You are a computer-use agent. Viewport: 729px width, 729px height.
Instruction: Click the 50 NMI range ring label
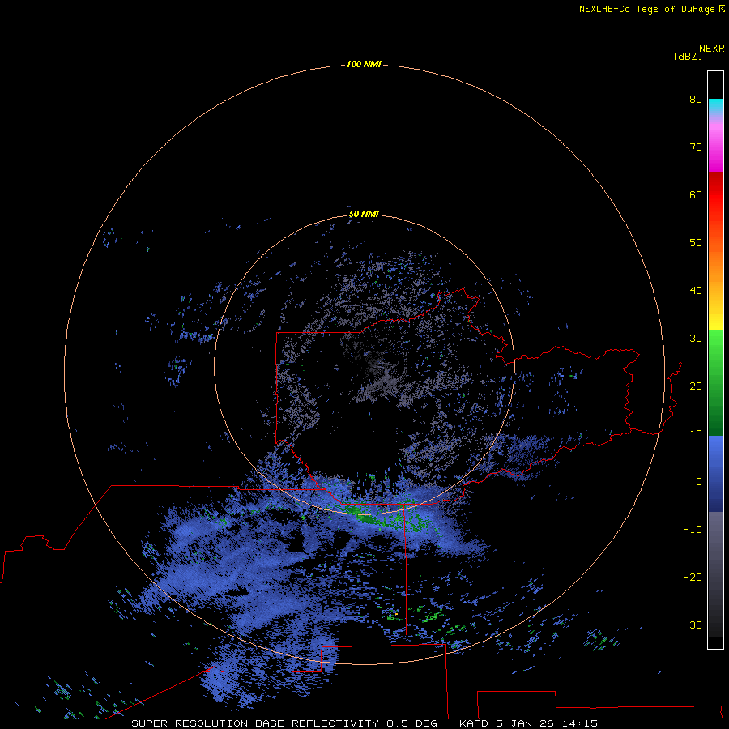coord(364,215)
